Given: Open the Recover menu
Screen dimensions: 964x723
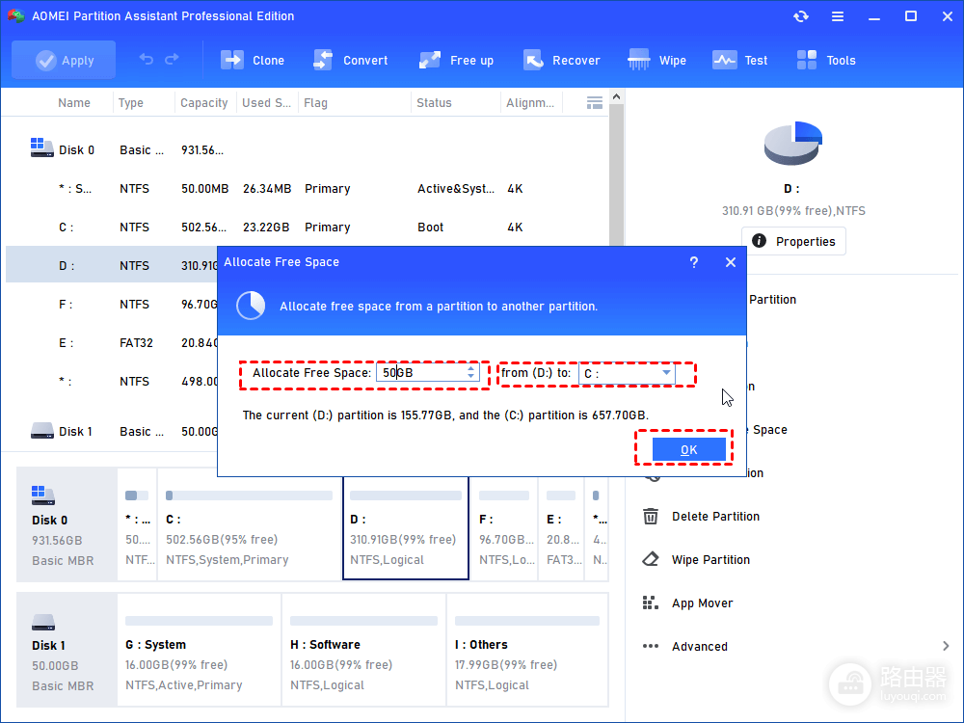Looking at the screenshot, I should (561, 60).
